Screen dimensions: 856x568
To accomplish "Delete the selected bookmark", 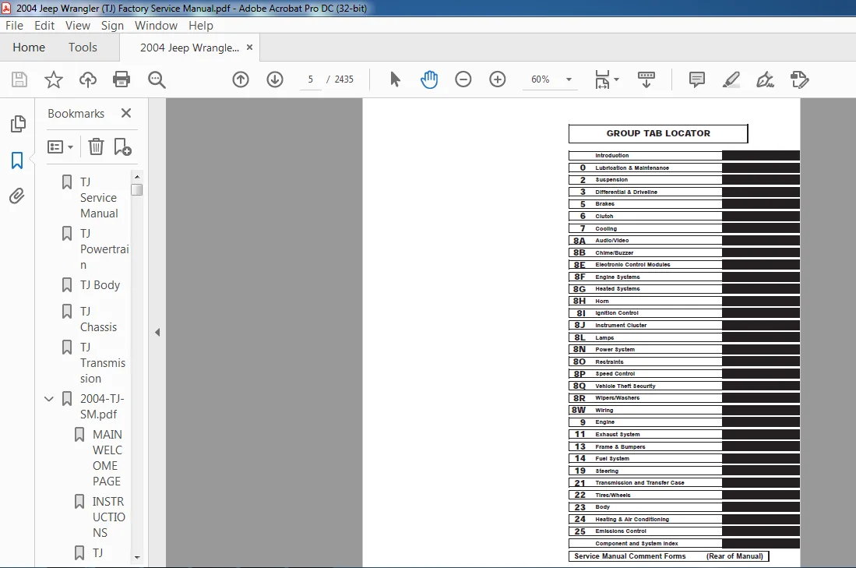I will point(96,146).
